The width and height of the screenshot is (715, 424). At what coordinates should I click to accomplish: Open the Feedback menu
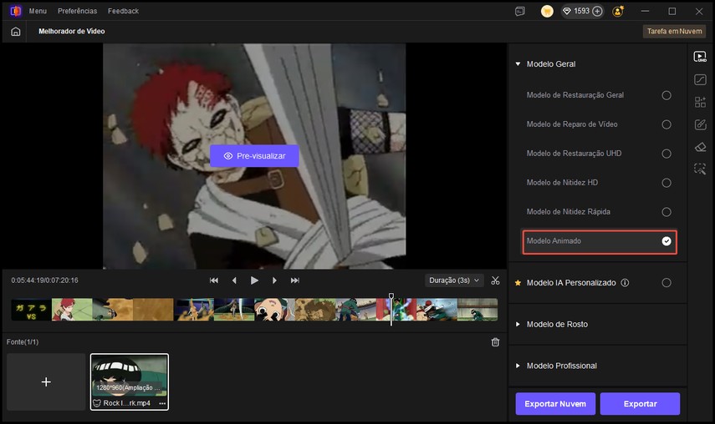pos(123,11)
